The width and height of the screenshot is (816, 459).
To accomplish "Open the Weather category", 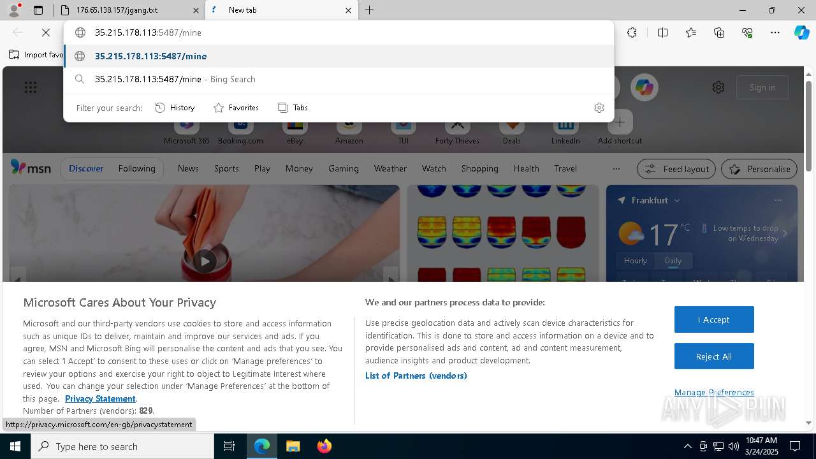I will (x=390, y=168).
